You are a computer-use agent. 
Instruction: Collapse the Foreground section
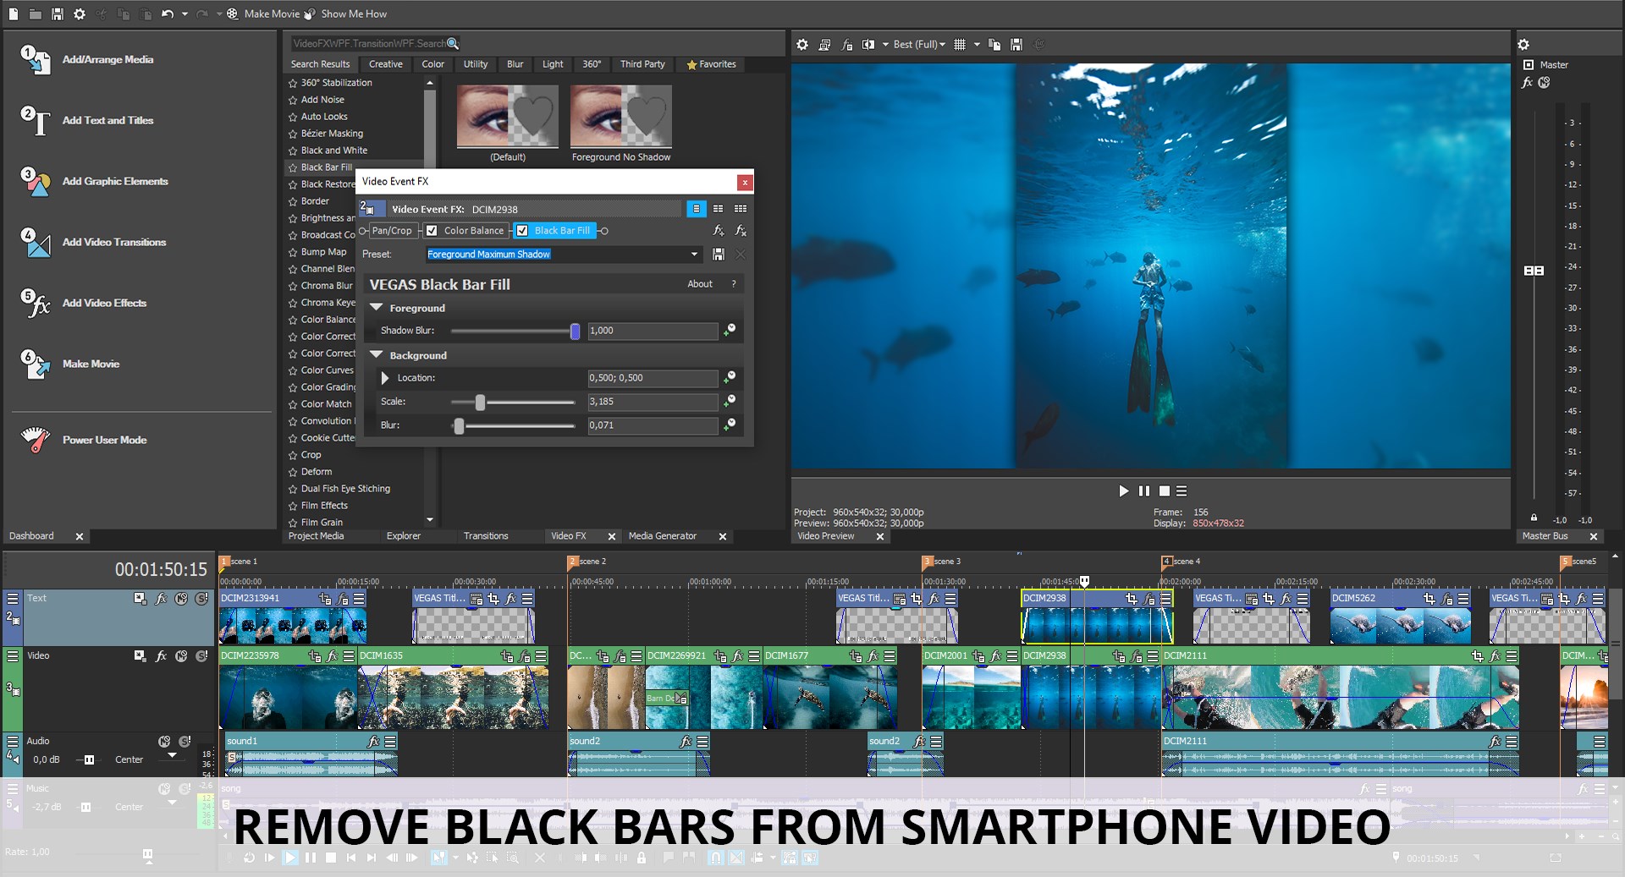pos(377,308)
